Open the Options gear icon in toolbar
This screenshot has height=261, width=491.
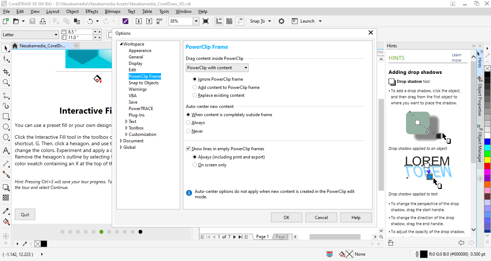click(x=281, y=21)
